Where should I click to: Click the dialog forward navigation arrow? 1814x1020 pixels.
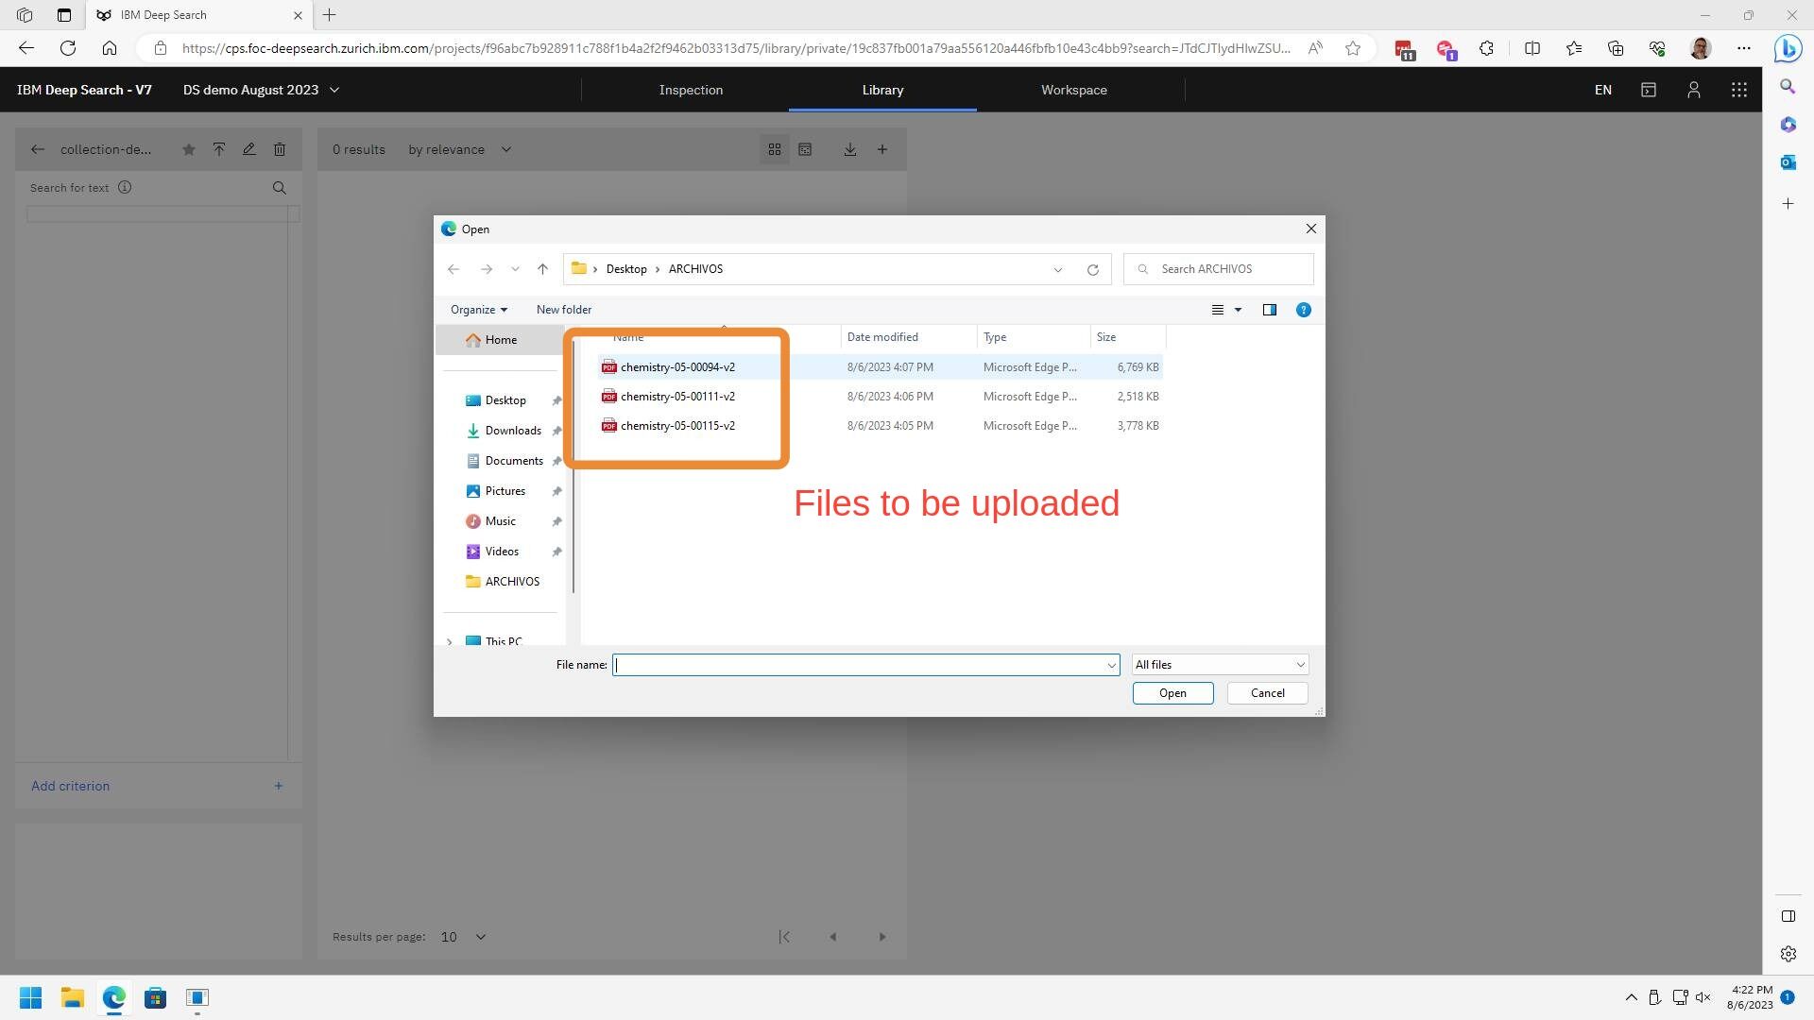(486, 269)
